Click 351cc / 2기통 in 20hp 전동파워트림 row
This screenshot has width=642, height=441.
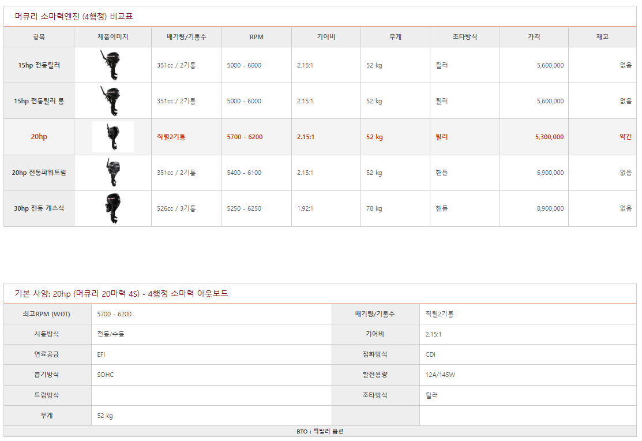tap(177, 173)
